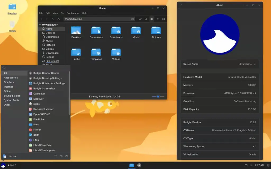271x169 pixels.
Task: Open the file search magnifier icon
Action: pos(146,19)
